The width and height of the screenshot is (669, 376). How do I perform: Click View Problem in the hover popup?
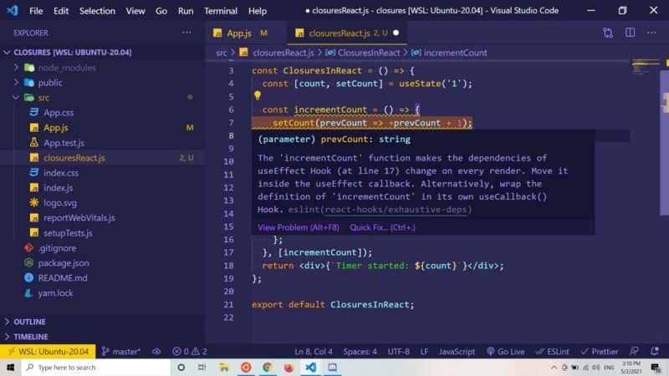(298, 227)
